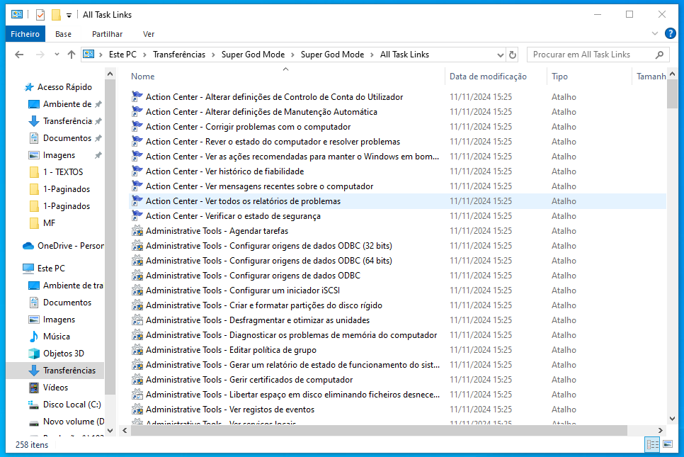
Task: Click the '1 - TEXTOS' folder icon
Action: tap(33, 172)
